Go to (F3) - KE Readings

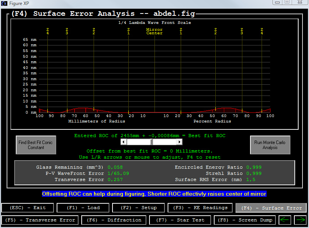tap(200, 208)
